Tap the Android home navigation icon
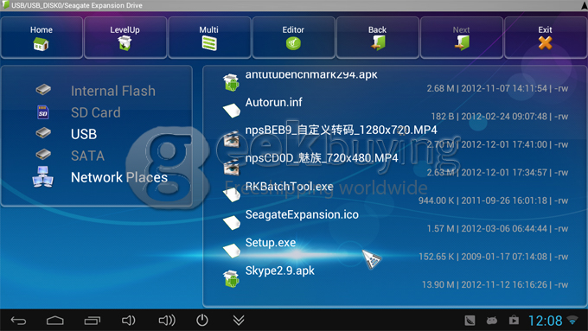The height and width of the screenshot is (331, 588). point(55,321)
